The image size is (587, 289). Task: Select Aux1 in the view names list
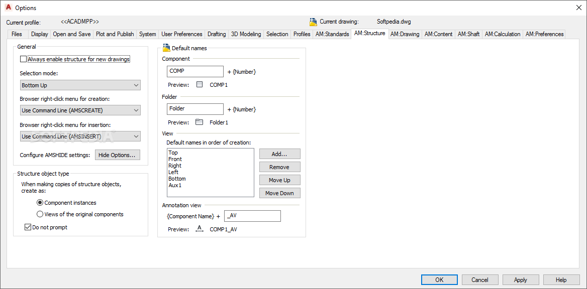point(175,185)
